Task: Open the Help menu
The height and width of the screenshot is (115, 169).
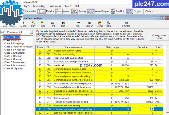Action: coord(79,6)
